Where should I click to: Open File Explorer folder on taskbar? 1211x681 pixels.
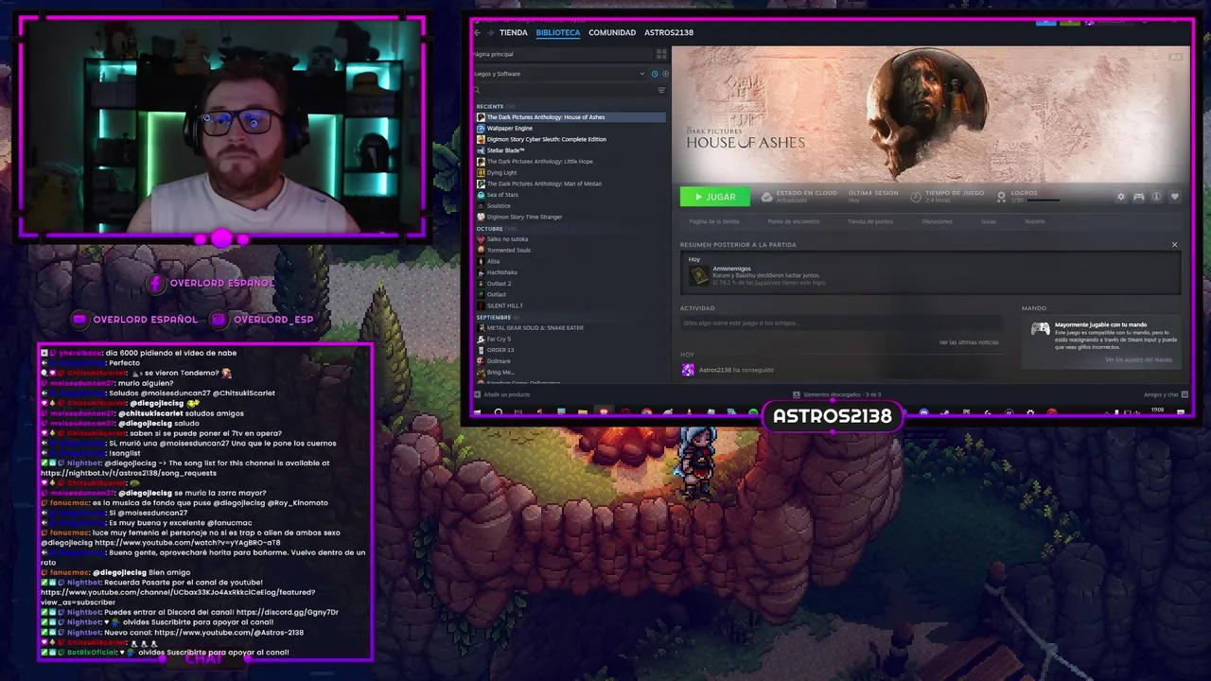click(583, 412)
